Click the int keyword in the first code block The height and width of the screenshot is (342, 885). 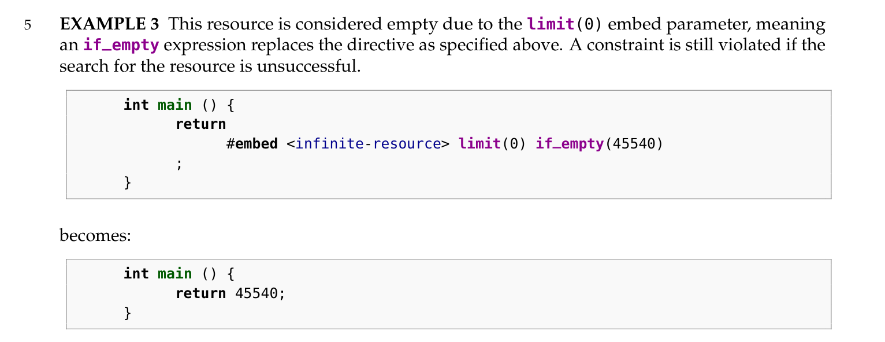[x=136, y=105]
